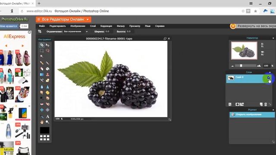
Task: Open the PhotoshopOnline.Ru logo link
Action: [x=14, y=19]
